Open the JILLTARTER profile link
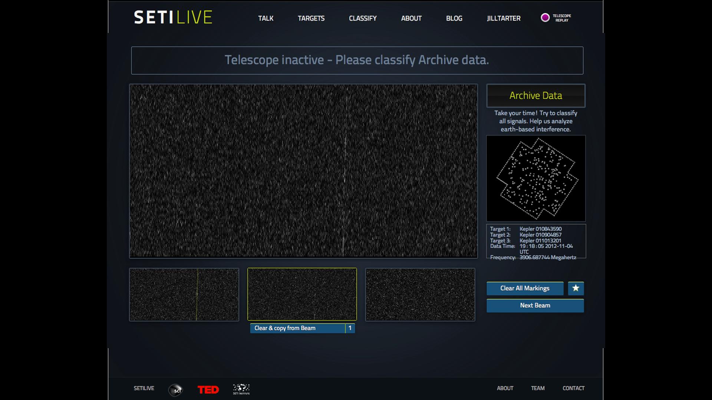This screenshot has width=712, height=400. tap(503, 18)
